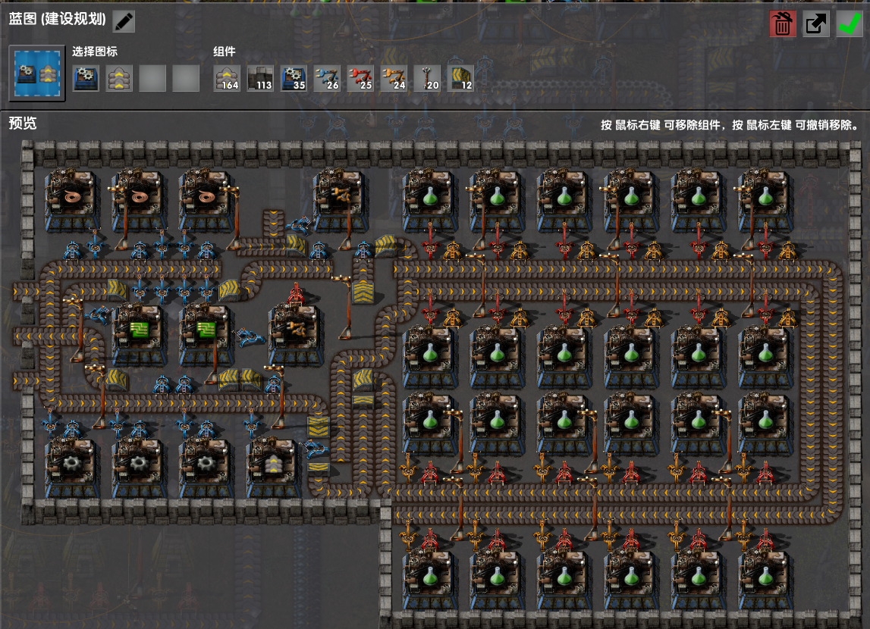Click last science pack assembler in bottom row
This screenshot has height=629, width=870.
765,580
